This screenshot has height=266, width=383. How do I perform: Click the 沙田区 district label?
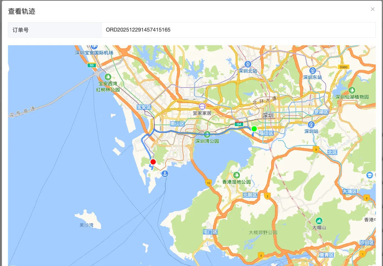tap(367, 243)
